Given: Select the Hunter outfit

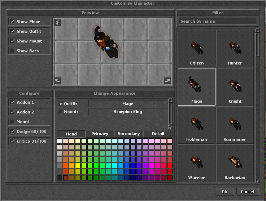Looking at the screenshot, I should point(235,49).
